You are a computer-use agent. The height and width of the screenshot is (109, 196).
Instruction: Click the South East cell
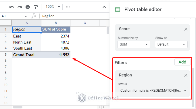pos(27,48)
